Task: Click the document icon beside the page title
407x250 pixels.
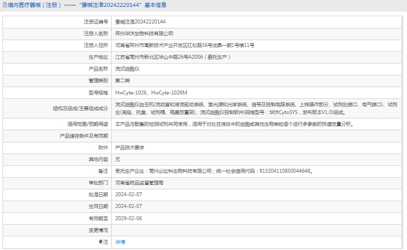Action: (4, 5)
